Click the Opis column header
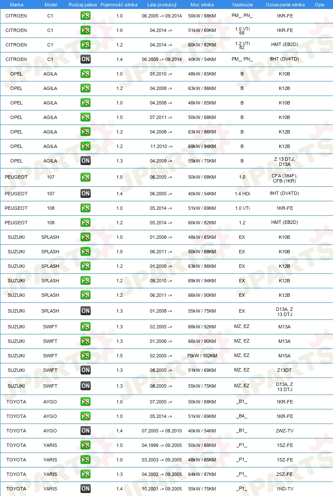Screen dimensions: 333x496 pos(319,5)
